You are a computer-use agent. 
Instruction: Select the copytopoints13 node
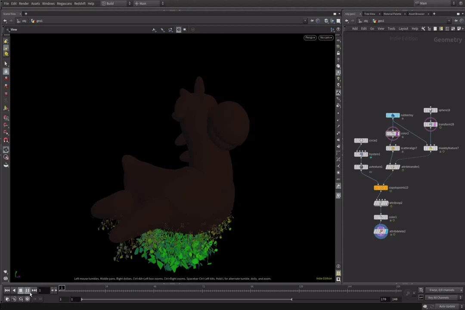pyautogui.click(x=381, y=187)
